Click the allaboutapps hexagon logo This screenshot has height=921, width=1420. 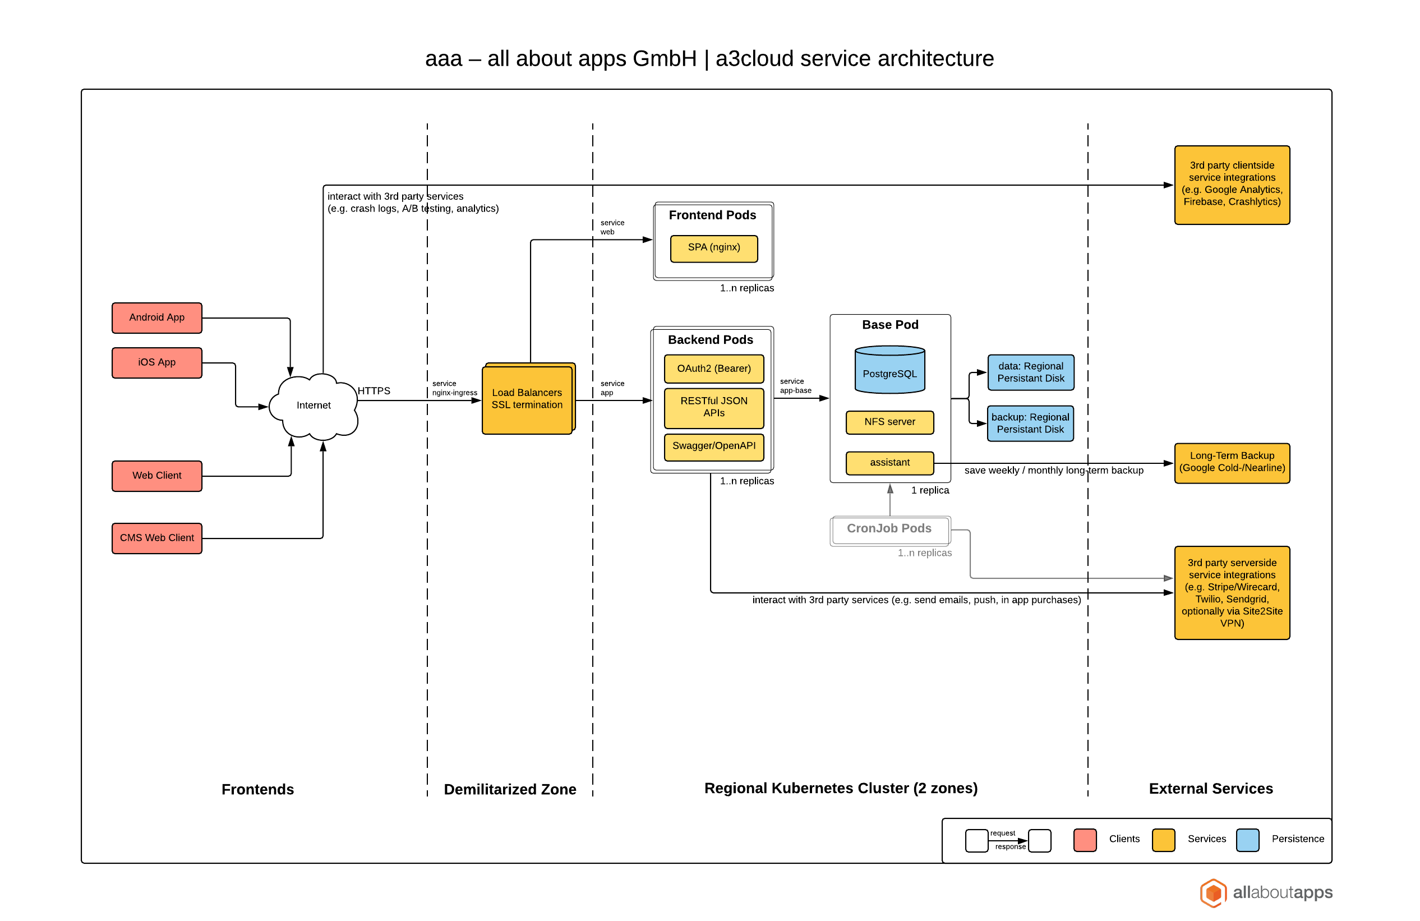pos(1212,892)
